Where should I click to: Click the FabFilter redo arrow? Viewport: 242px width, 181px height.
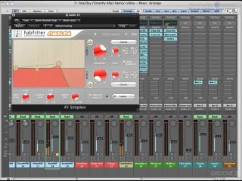[x=90, y=34]
